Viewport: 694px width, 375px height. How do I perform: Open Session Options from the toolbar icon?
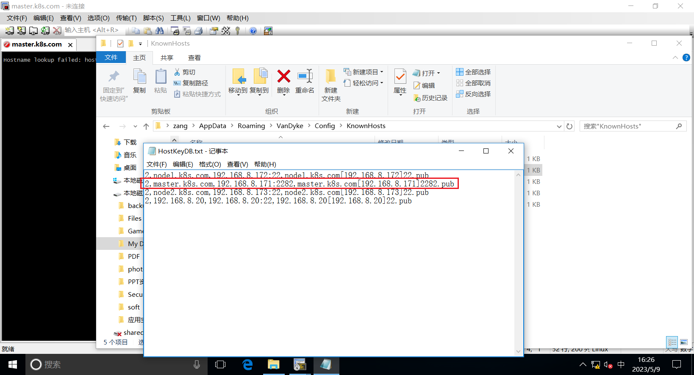coord(214,30)
